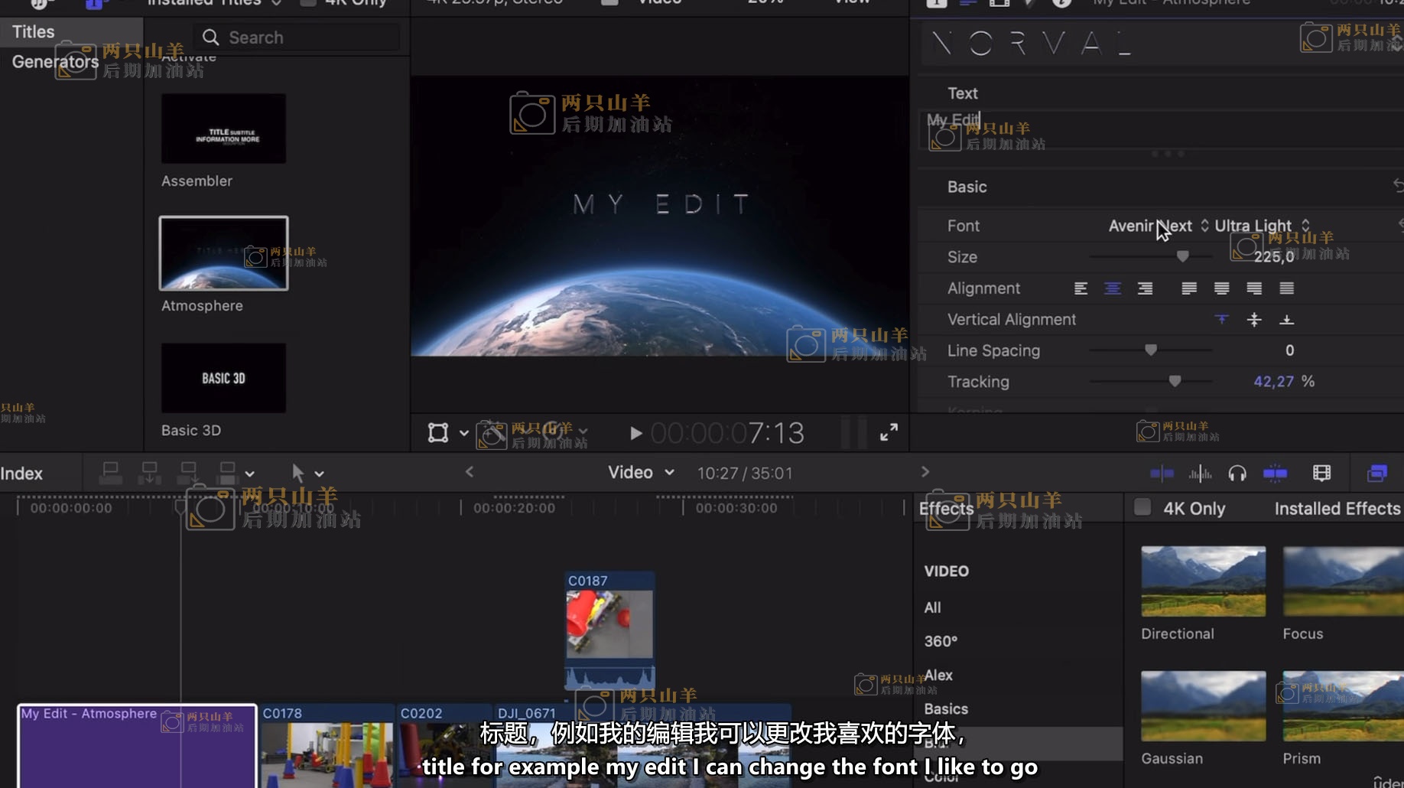The image size is (1404, 788).
Task: Select center text alignment icon
Action: pos(1113,288)
